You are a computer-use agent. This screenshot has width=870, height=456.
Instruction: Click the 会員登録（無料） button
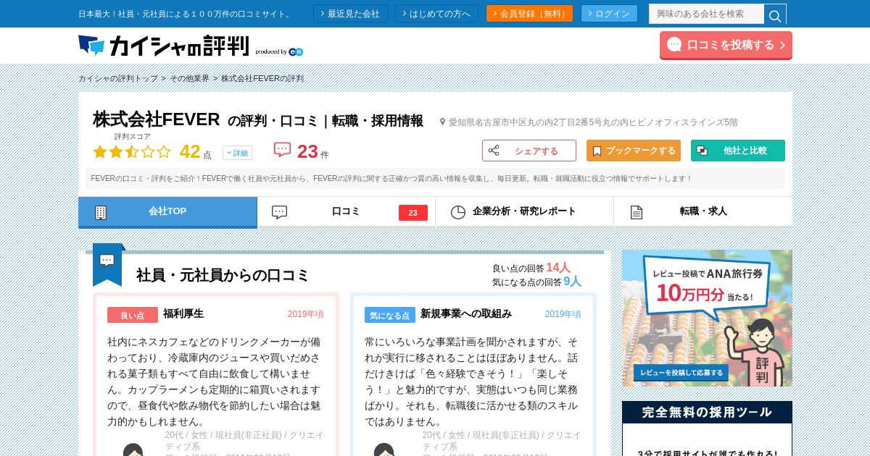(529, 14)
